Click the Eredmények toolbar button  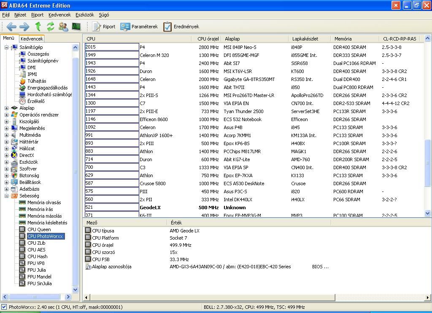pos(181,27)
